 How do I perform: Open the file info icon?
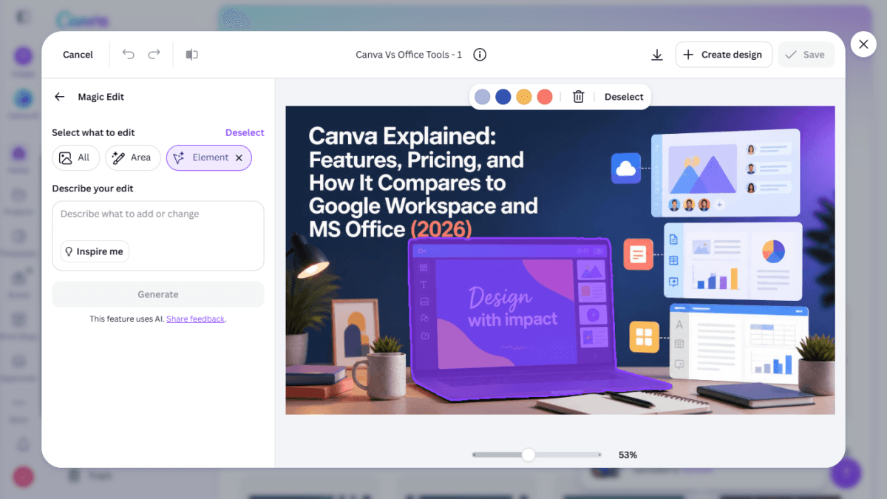(x=480, y=55)
